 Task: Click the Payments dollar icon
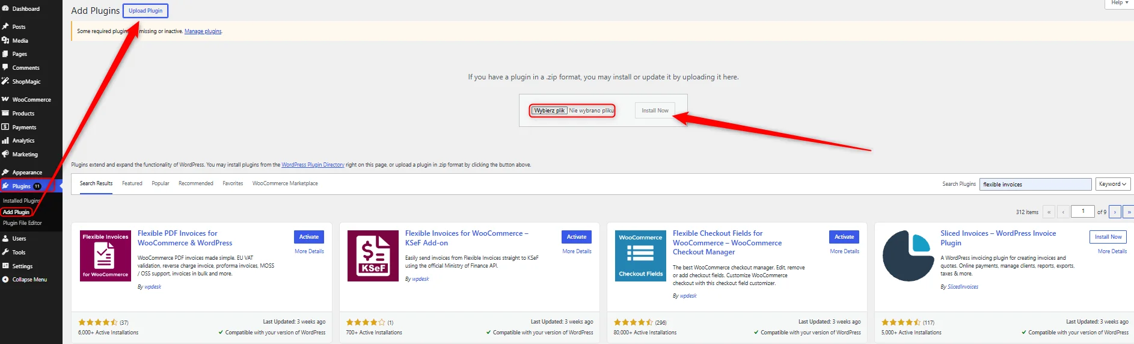[5, 127]
